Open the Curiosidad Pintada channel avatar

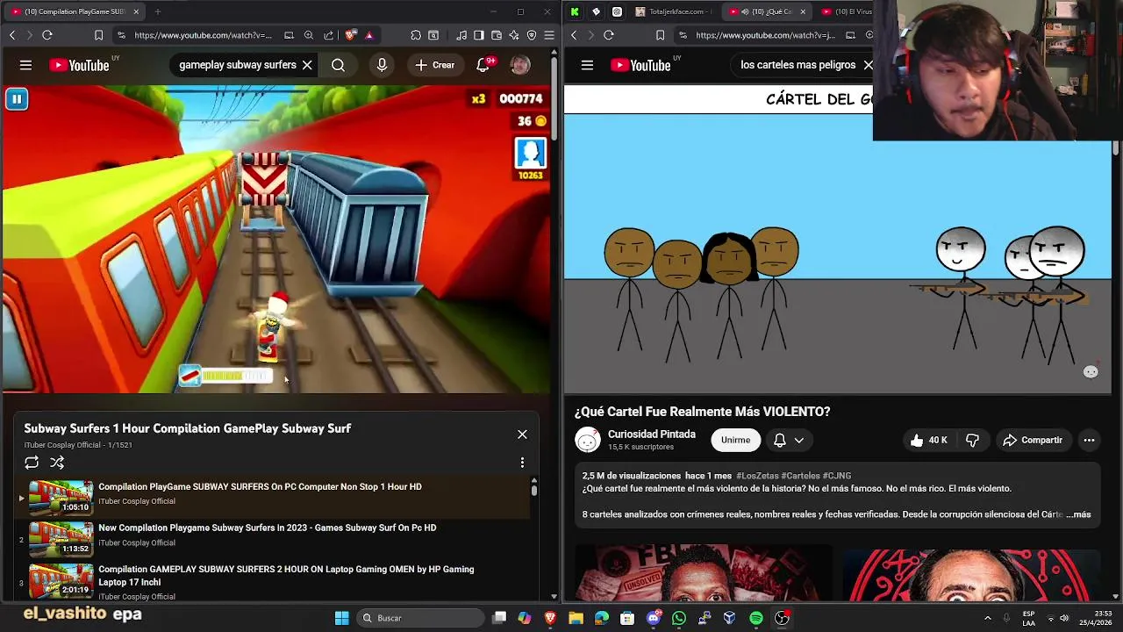pos(588,441)
